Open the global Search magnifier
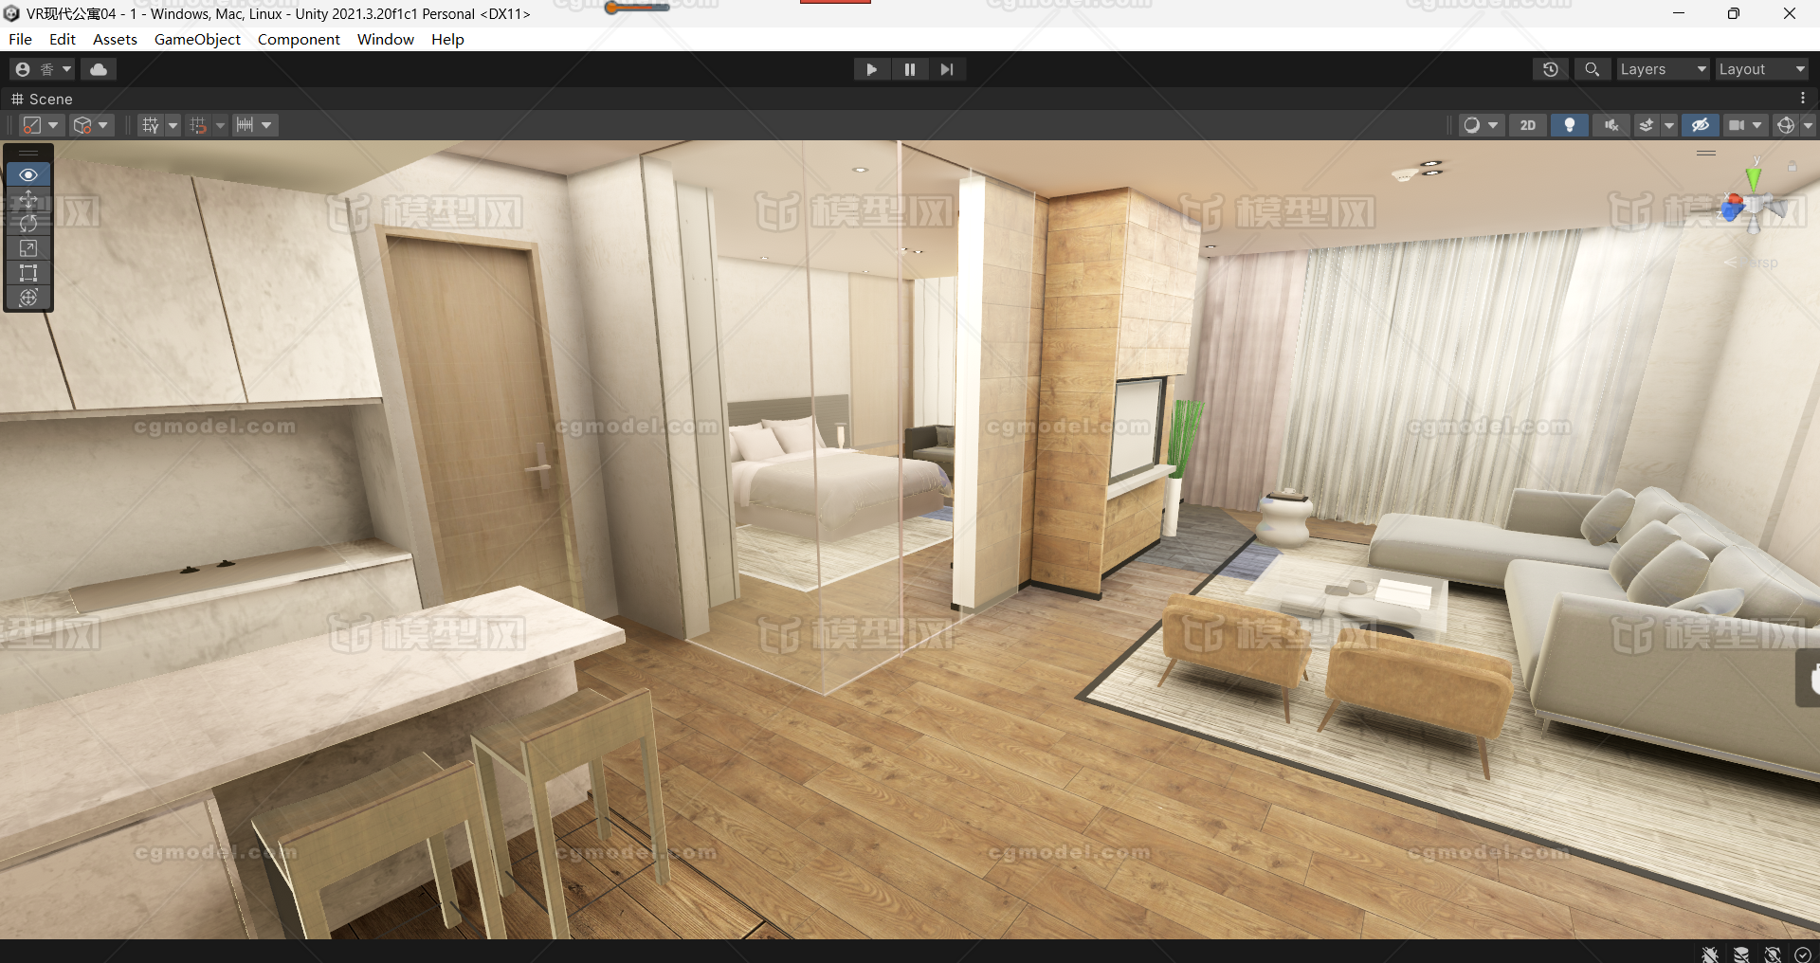 1592,69
